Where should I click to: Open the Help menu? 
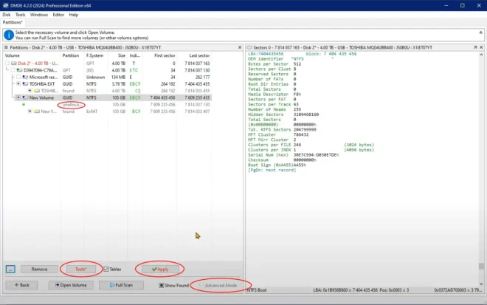74,15
